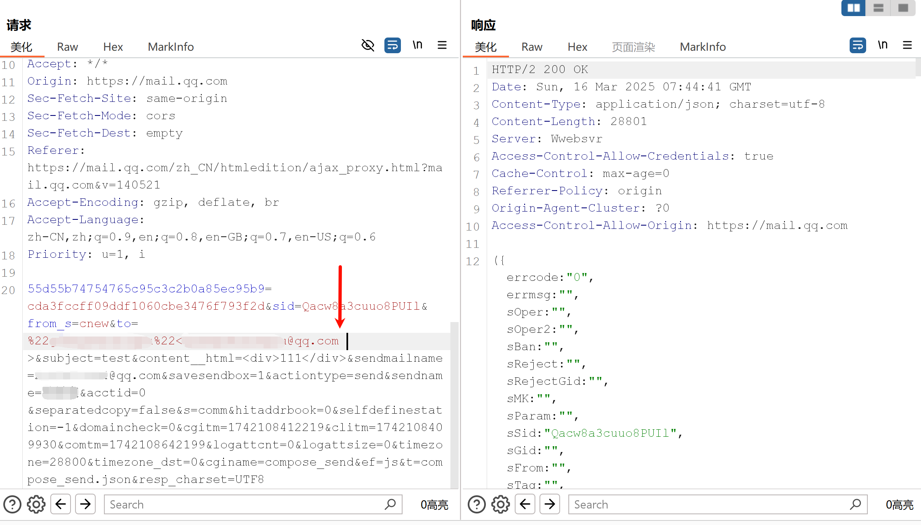Viewport: 921px width, 525px height.
Task: Focus the request Search input field
Action: 253,504
